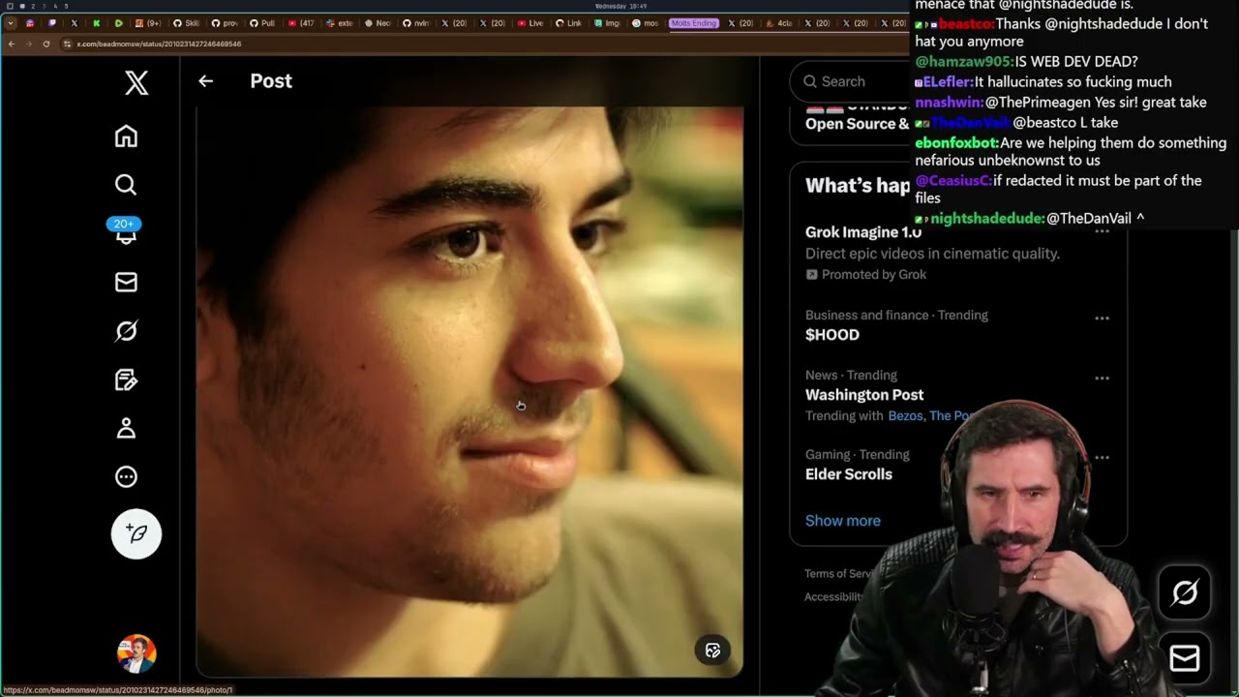Open Elder Scrolls trending topic
The width and height of the screenshot is (1239, 697).
click(x=849, y=474)
